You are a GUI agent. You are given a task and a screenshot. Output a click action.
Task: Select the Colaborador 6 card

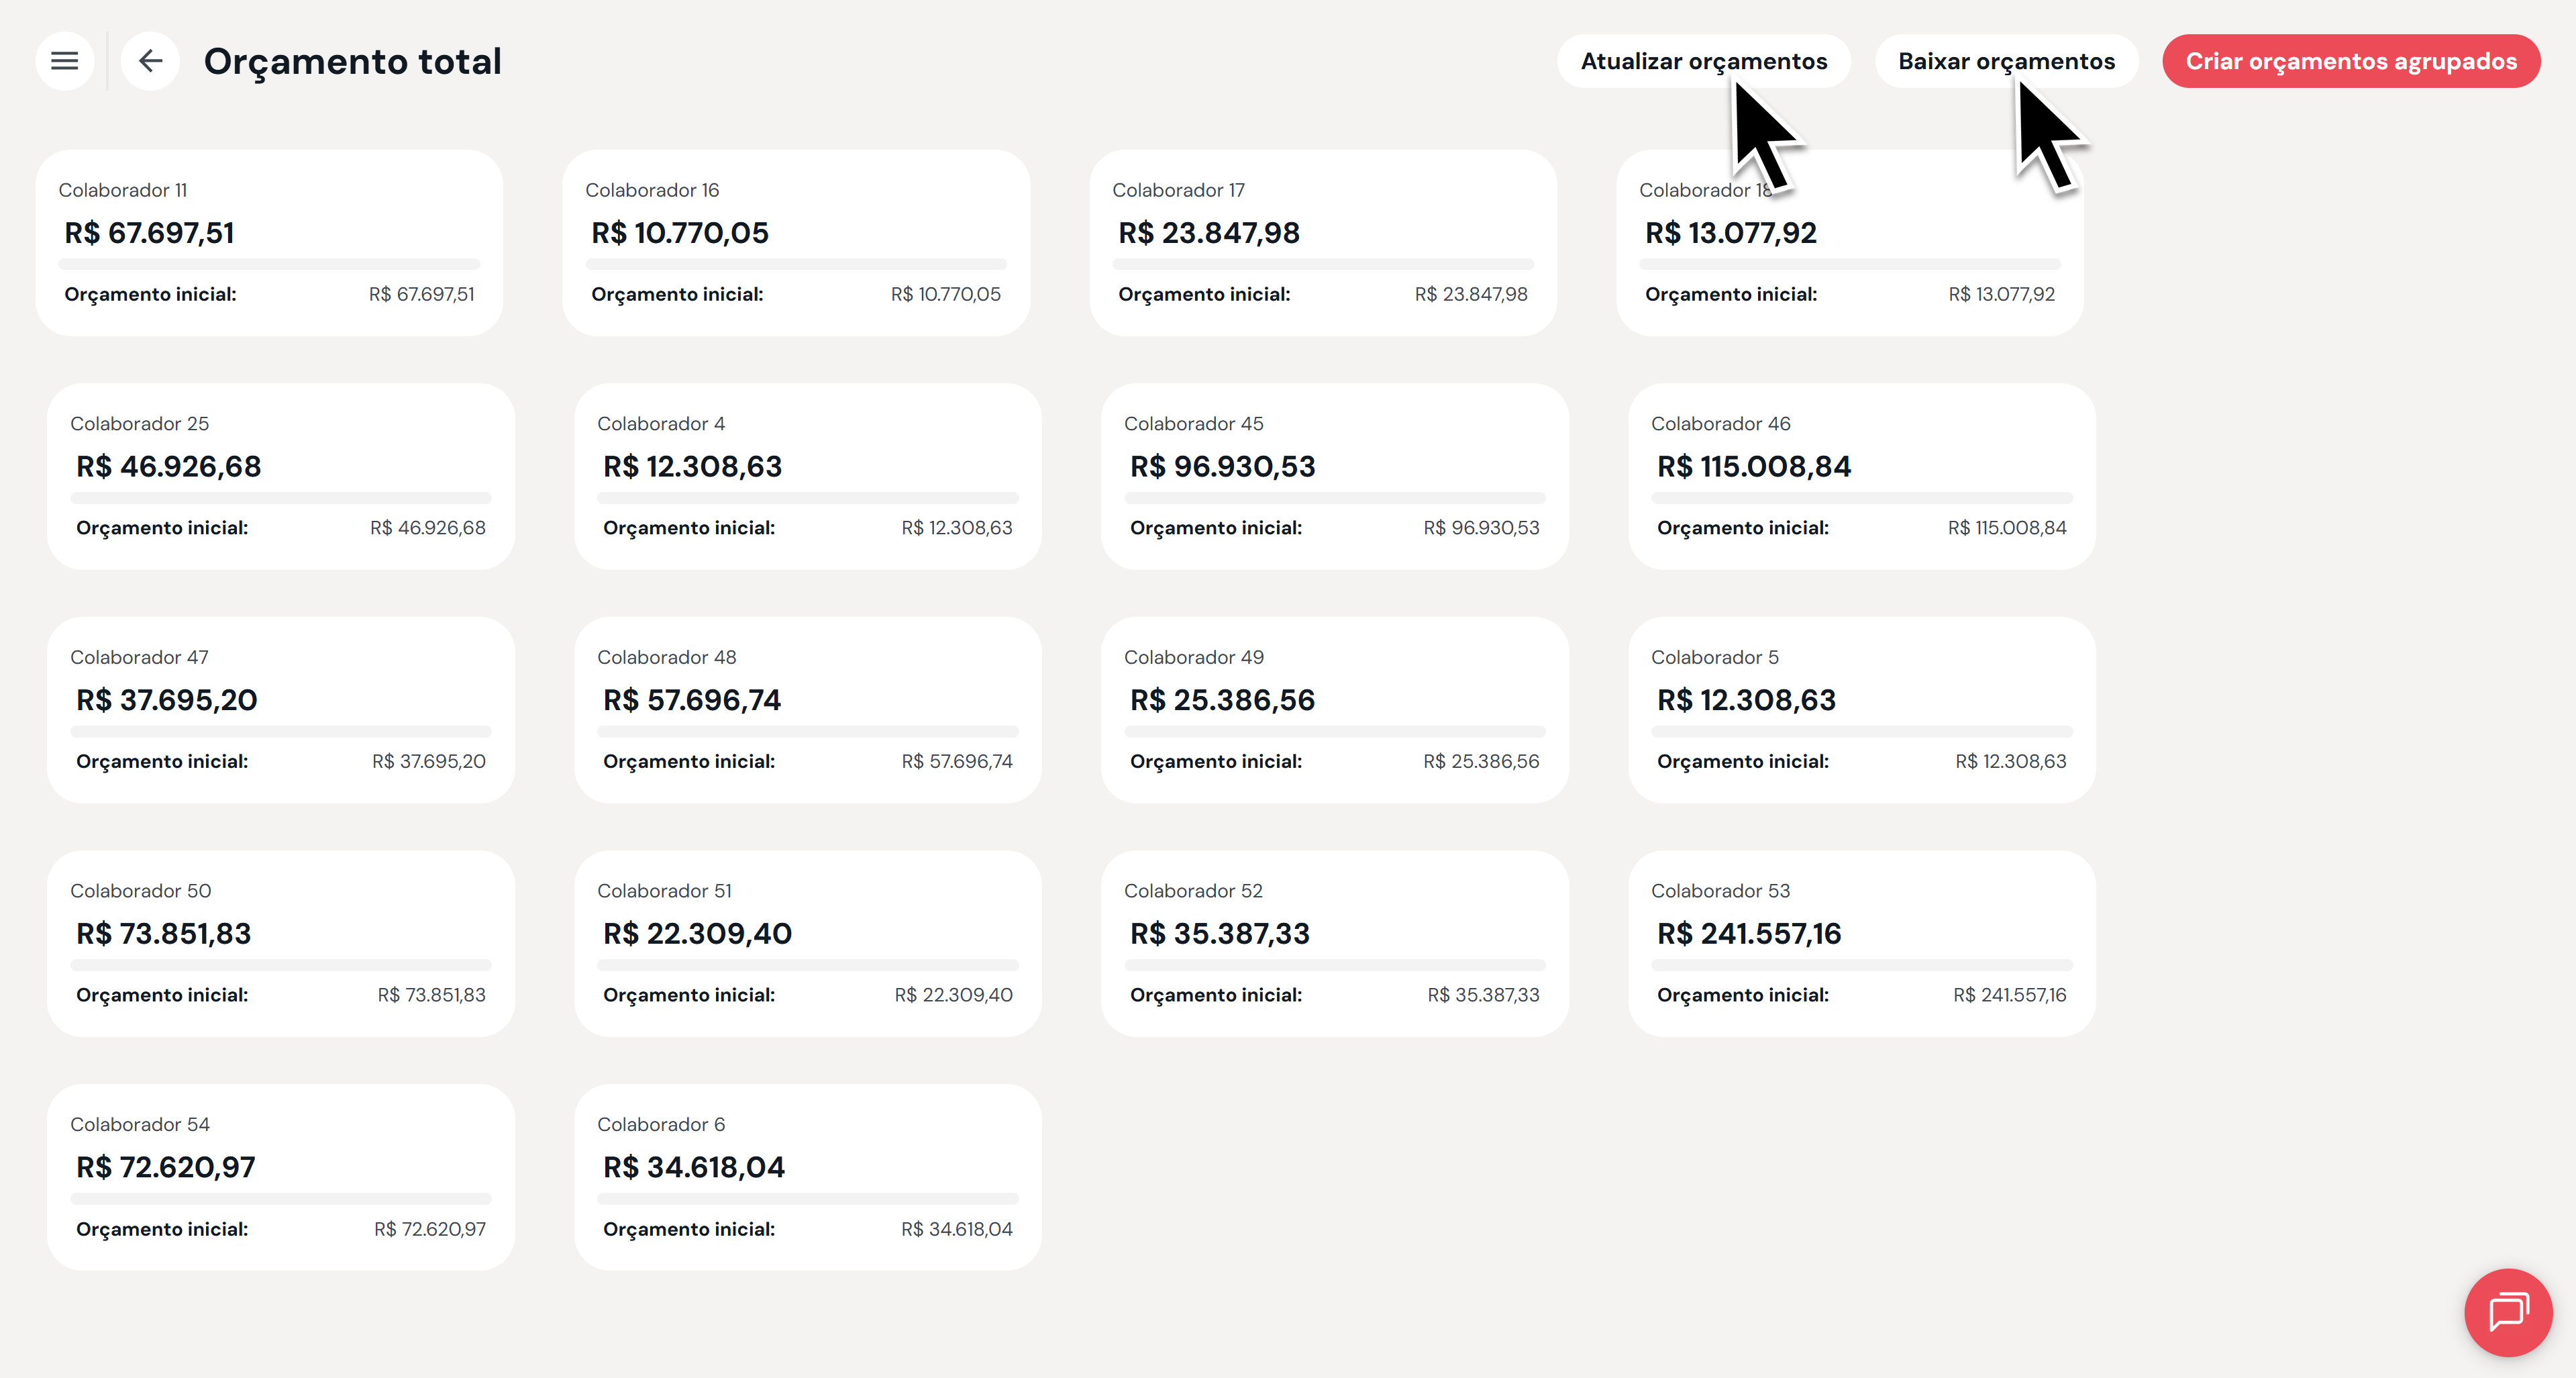coord(807,1177)
